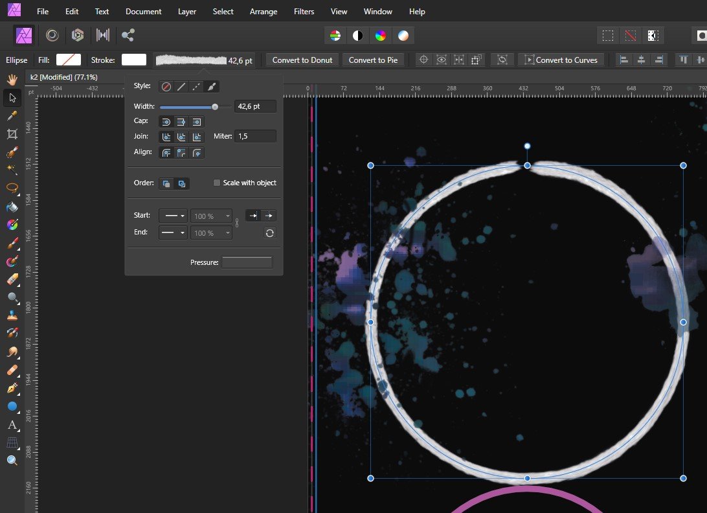
Task: Open the File menu
Action: pyautogui.click(x=43, y=11)
